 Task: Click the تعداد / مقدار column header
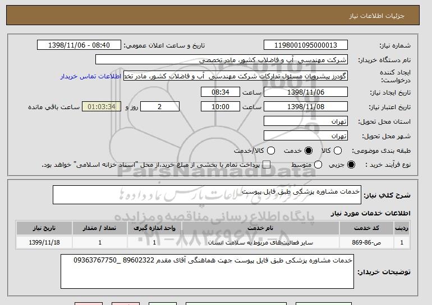[x=100, y=228]
